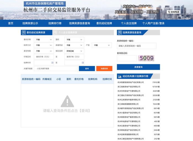Screen dimensions: 193x141
Task: Click the 委托价格 column header
Action: click(79, 79)
